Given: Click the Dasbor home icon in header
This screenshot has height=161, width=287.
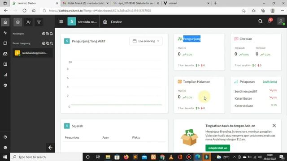Looking at the screenshot, I should click(x=105, y=22).
